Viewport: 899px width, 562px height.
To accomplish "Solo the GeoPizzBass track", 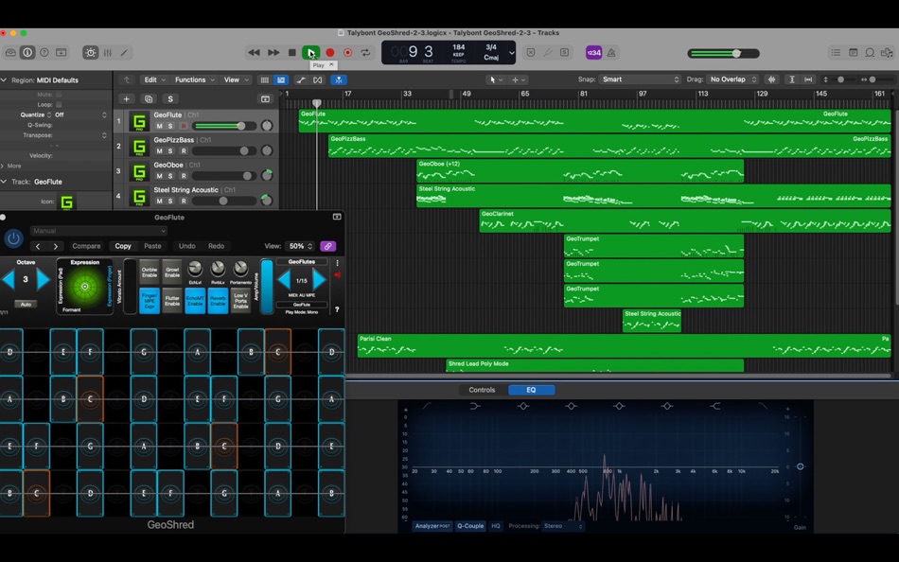I will point(170,151).
